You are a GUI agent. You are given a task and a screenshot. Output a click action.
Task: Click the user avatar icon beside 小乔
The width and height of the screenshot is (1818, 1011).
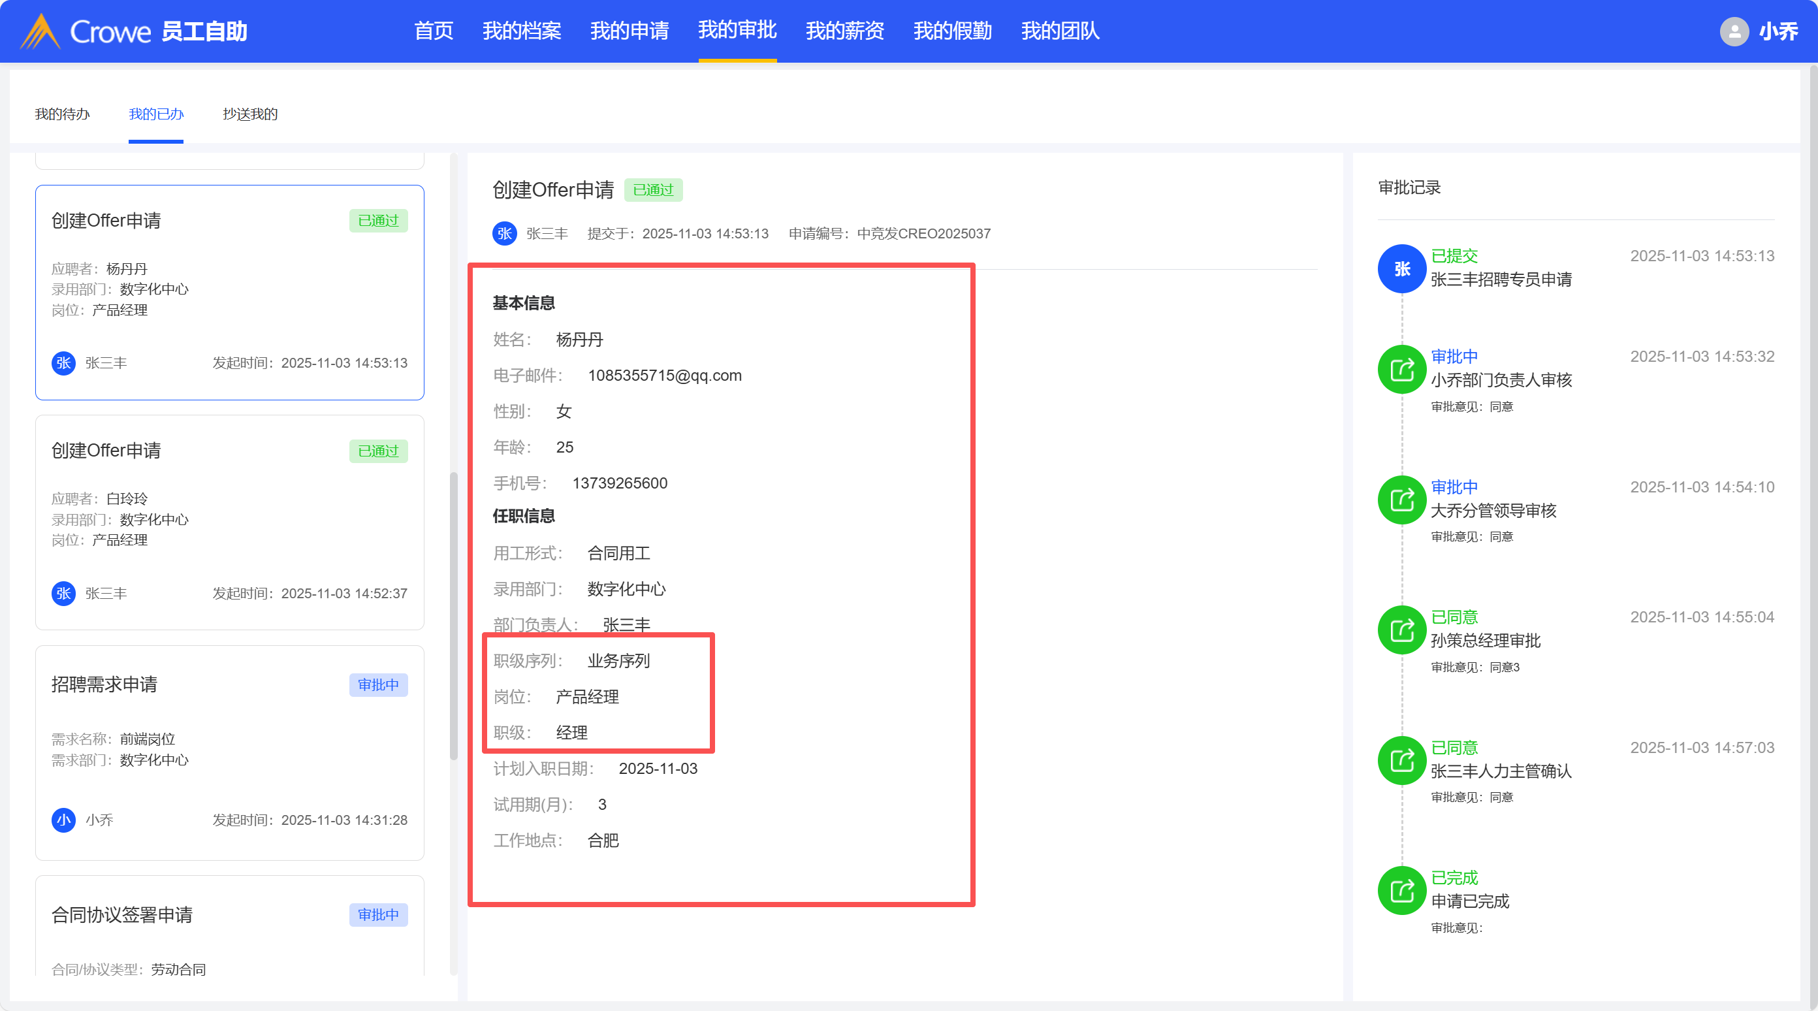pos(1733,31)
